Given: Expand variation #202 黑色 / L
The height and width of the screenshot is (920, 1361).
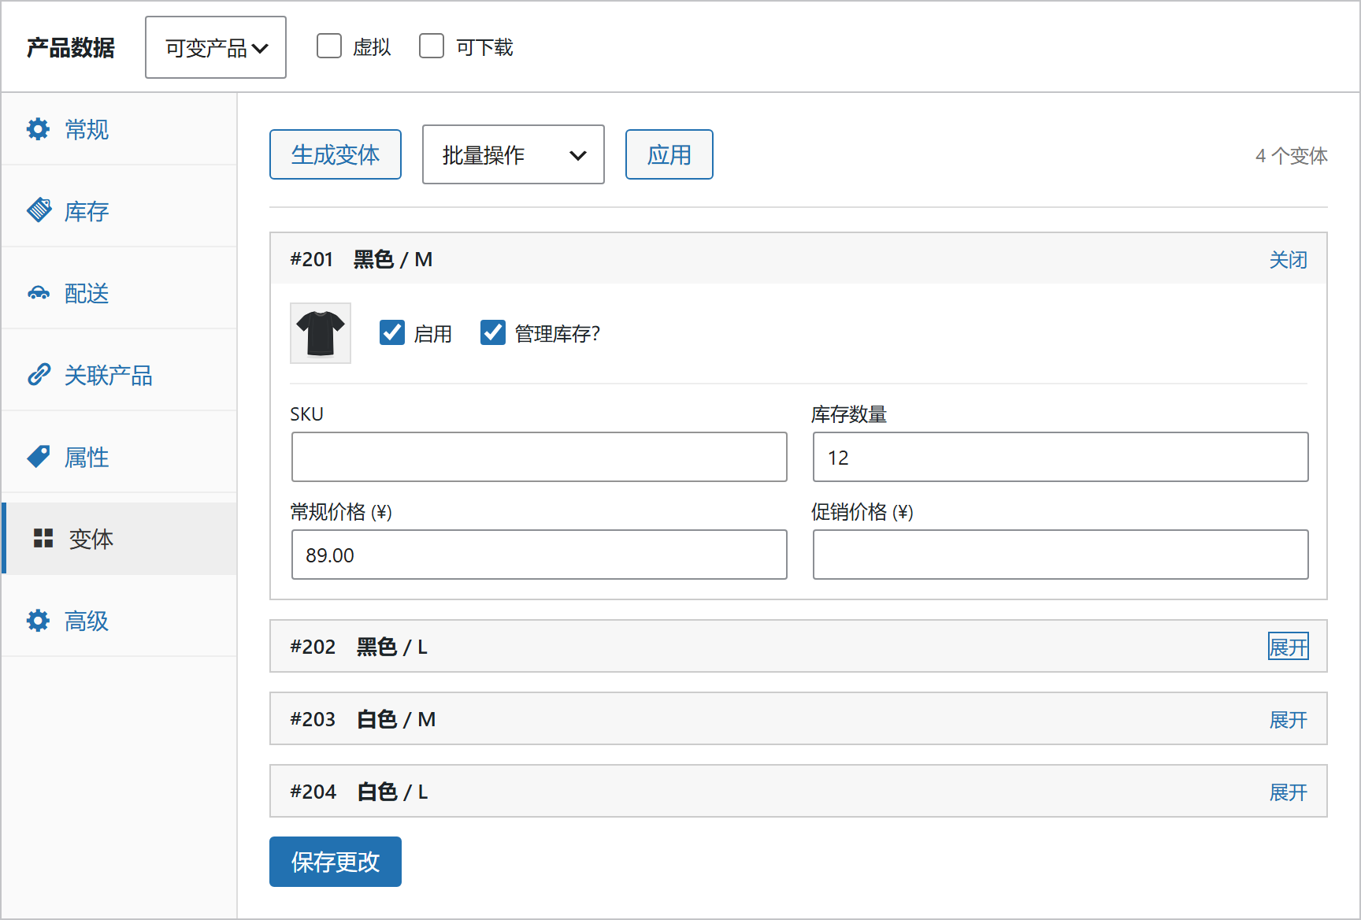Looking at the screenshot, I should 1288,647.
